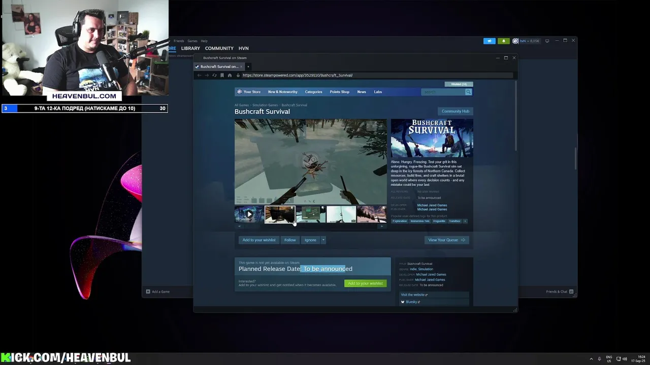Click the Exploration tag
The height and width of the screenshot is (365, 650).
400,221
